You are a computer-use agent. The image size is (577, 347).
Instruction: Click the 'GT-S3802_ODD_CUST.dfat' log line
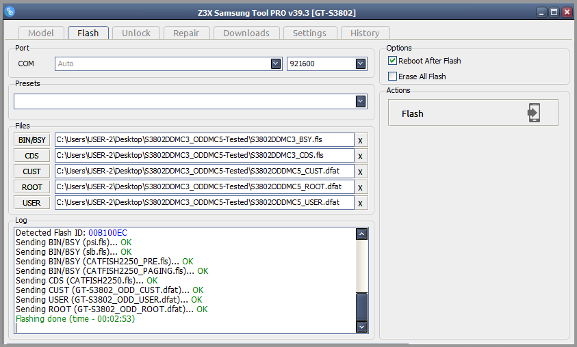pos(110,290)
